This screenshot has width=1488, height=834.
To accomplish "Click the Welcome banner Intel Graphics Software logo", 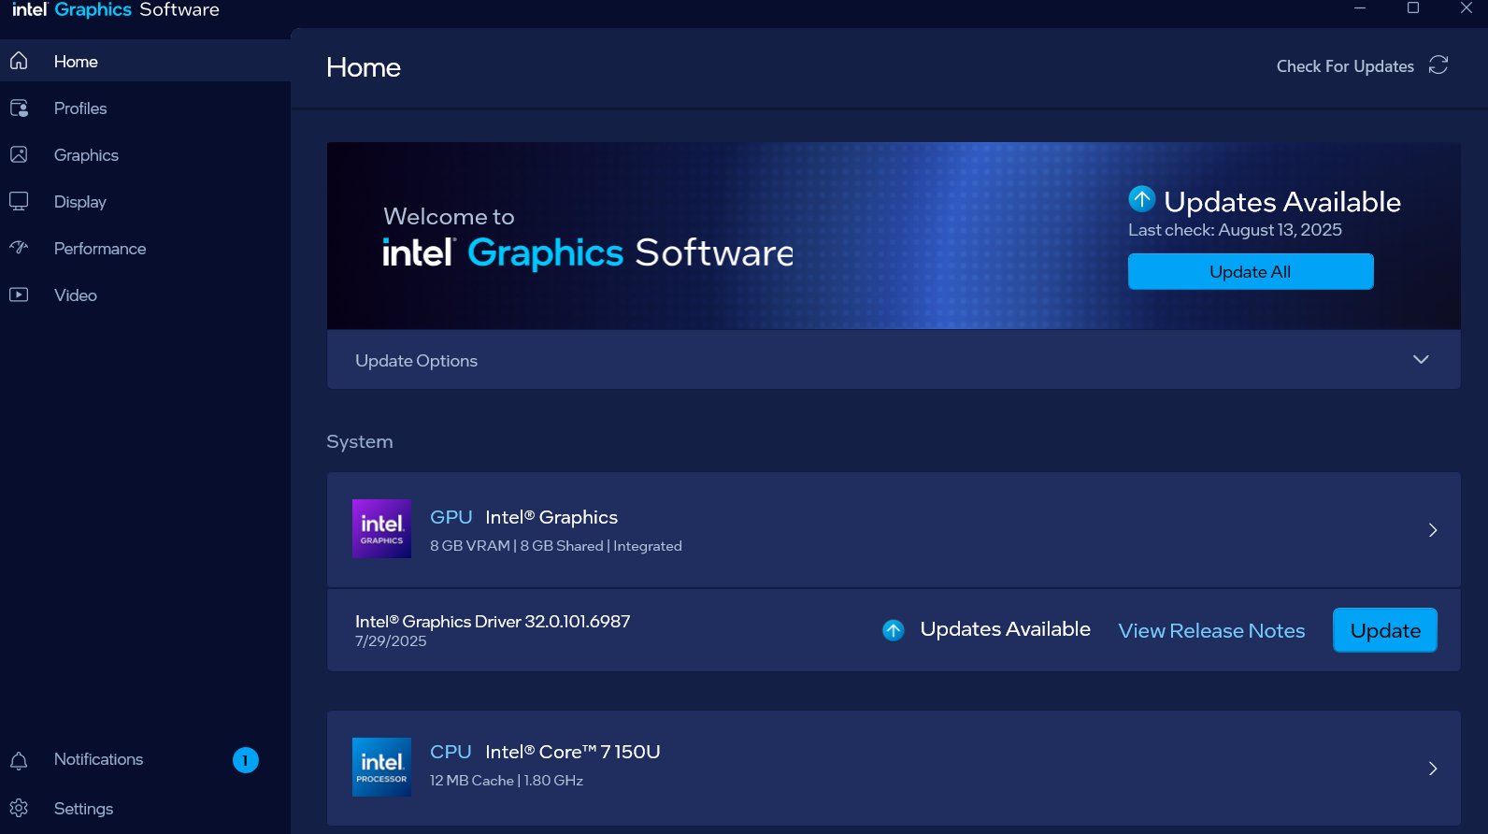I will [x=588, y=252].
